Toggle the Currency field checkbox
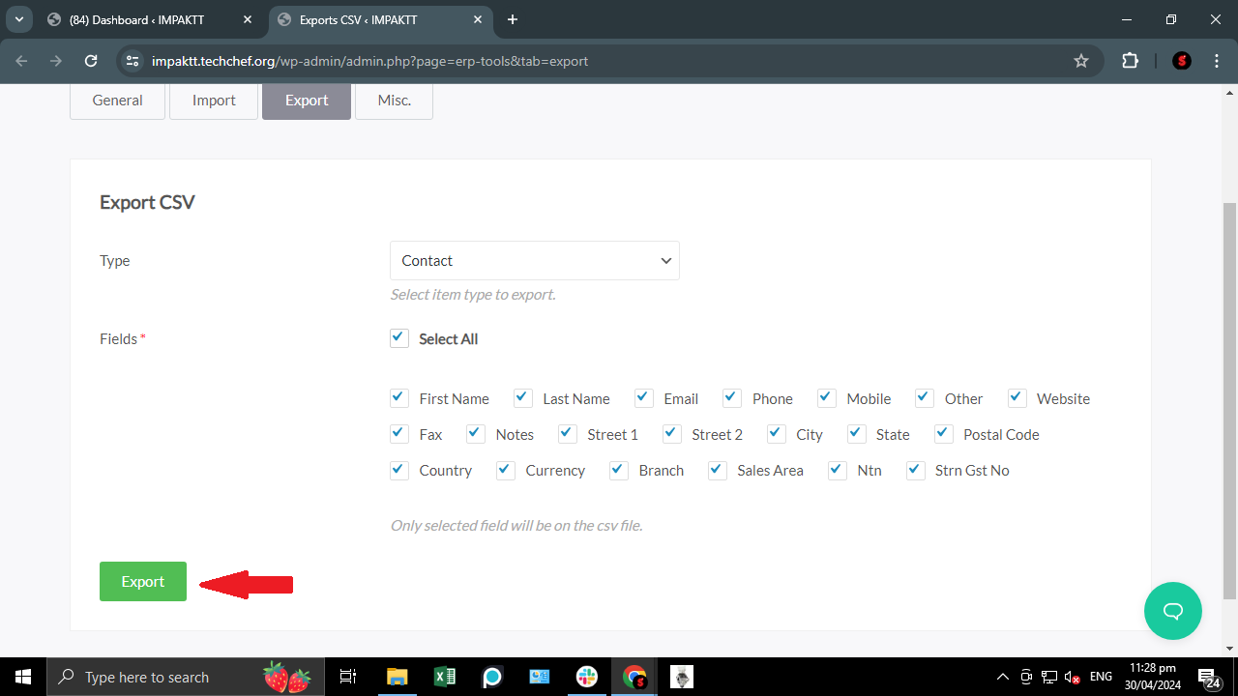Image resolution: width=1238 pixels, height=696 pixels. point(506,470)
